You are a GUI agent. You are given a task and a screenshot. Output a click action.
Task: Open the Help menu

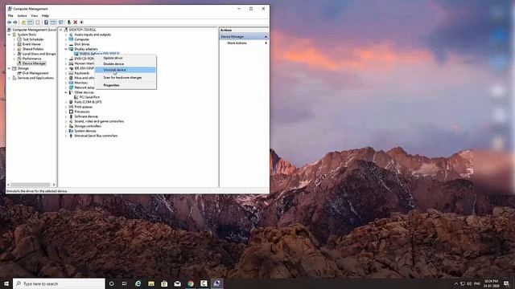(x=45, y=16)
